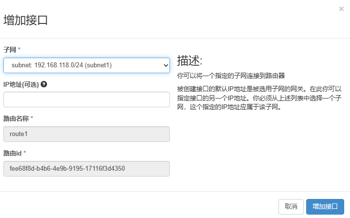Click the 路由id label
This screenshot has width=350, height=218.
tap(12, 153)
